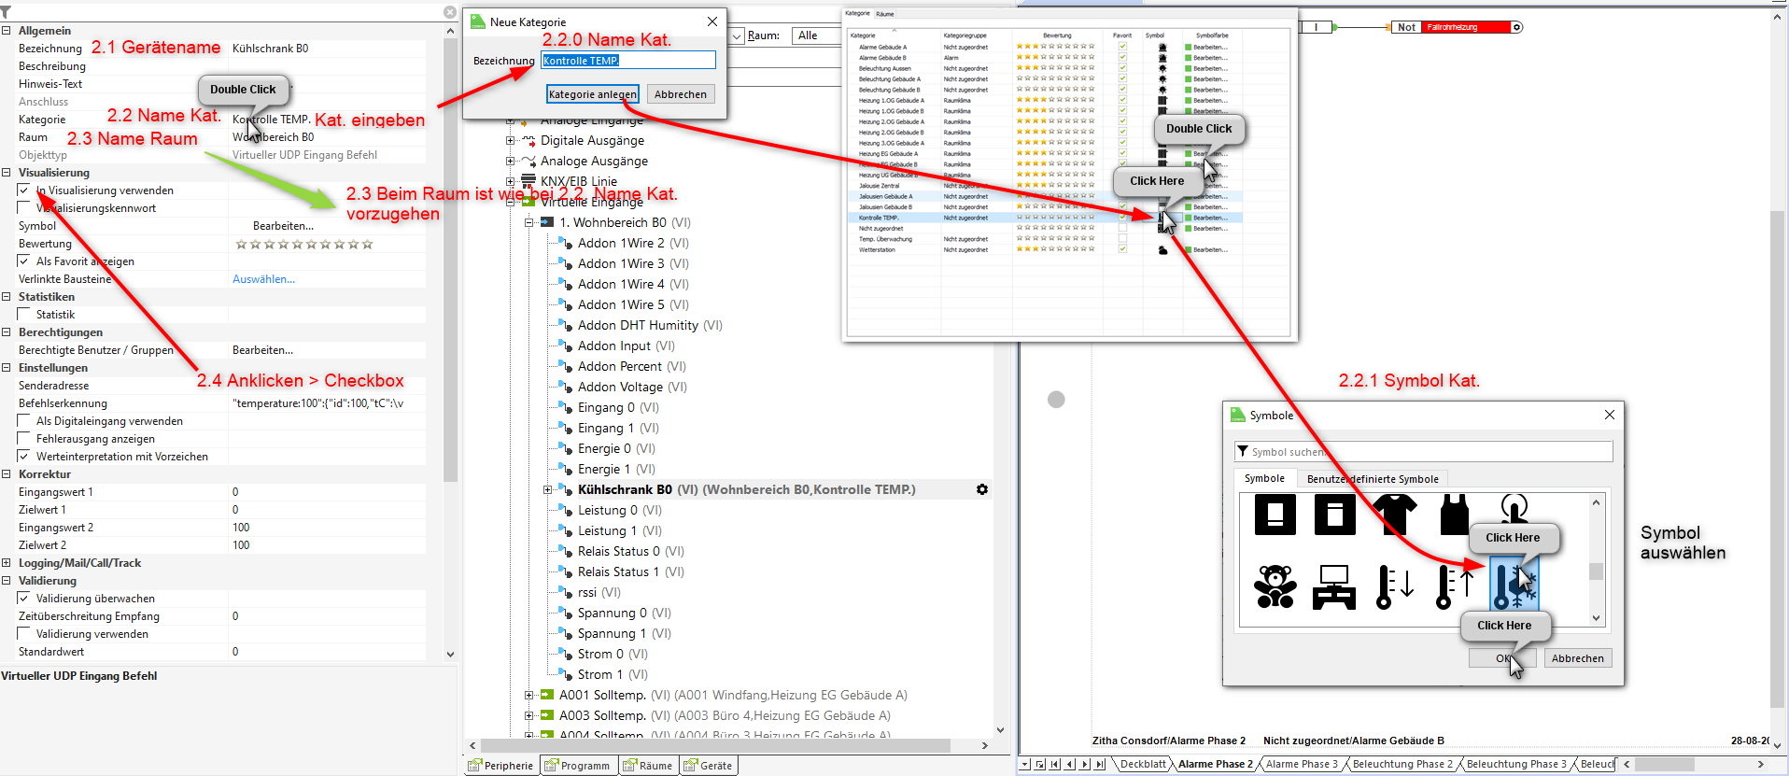Expand the Digitale Ausgänge tree node
This screenshot has height=776, width=1789.
coord(510,141)
